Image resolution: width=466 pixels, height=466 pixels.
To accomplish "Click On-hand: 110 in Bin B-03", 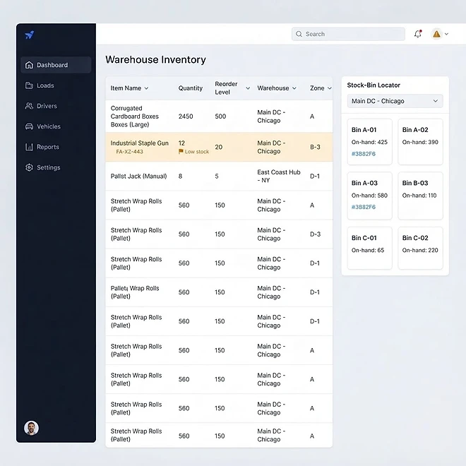I will pos(419,196).
